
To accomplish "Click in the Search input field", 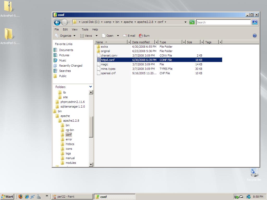I will pos(223,22).
